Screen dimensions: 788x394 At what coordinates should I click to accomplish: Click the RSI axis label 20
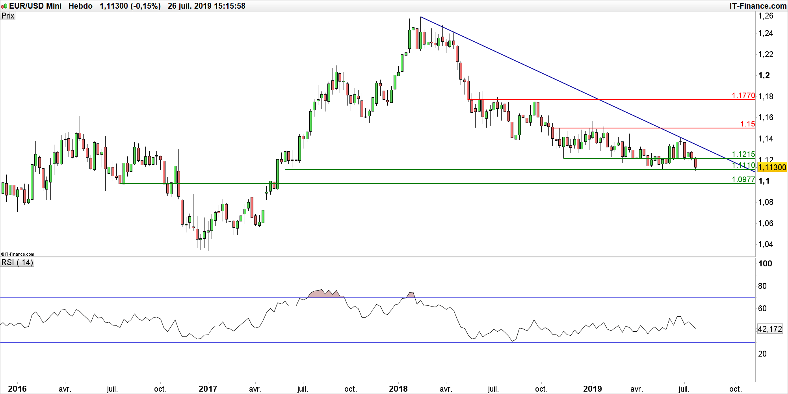(x=762, y=354)
